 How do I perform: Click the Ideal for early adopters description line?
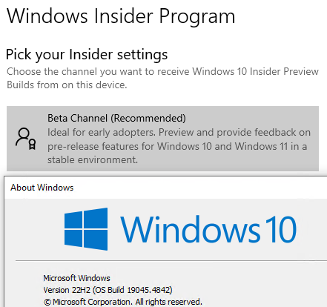point(179,132)
